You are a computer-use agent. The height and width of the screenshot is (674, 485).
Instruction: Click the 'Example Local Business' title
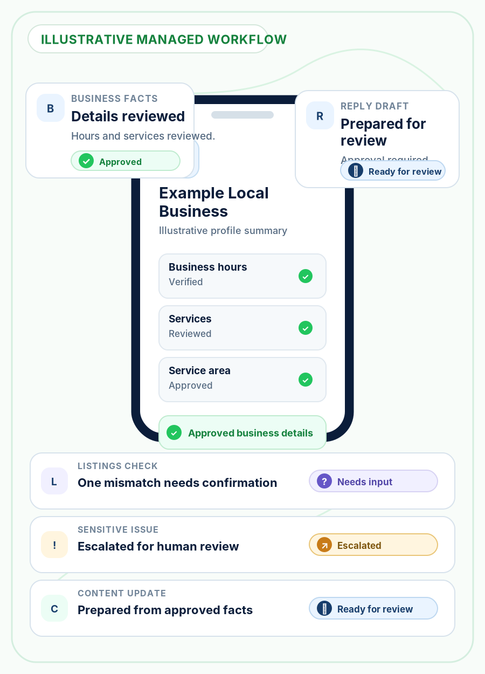[214, 202]
